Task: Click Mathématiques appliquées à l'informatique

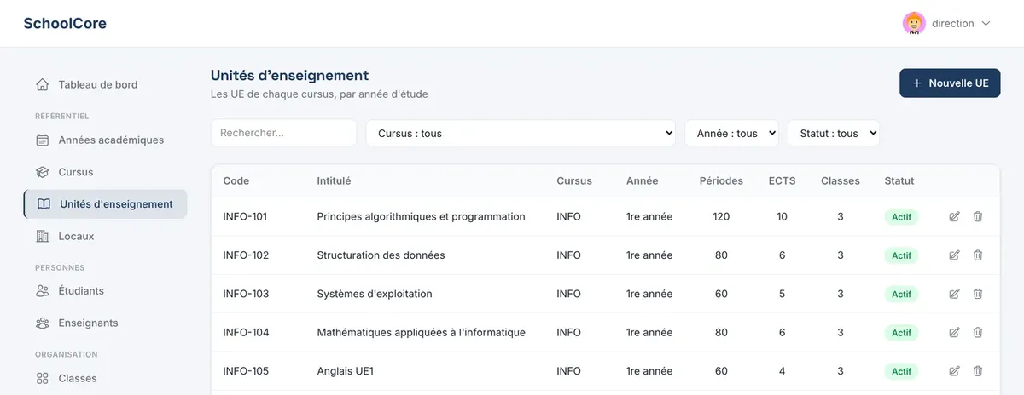Action: coord(421,332)
